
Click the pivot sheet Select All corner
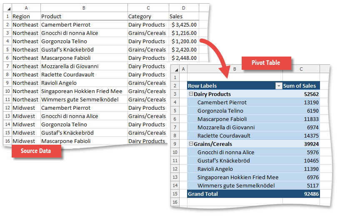click(x=175, y=69)
